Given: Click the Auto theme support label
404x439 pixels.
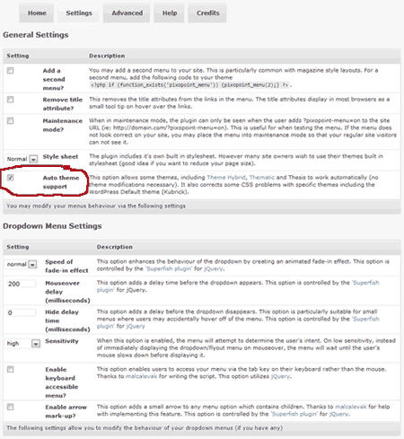Looking at the screenshot, I should point(61,182).
